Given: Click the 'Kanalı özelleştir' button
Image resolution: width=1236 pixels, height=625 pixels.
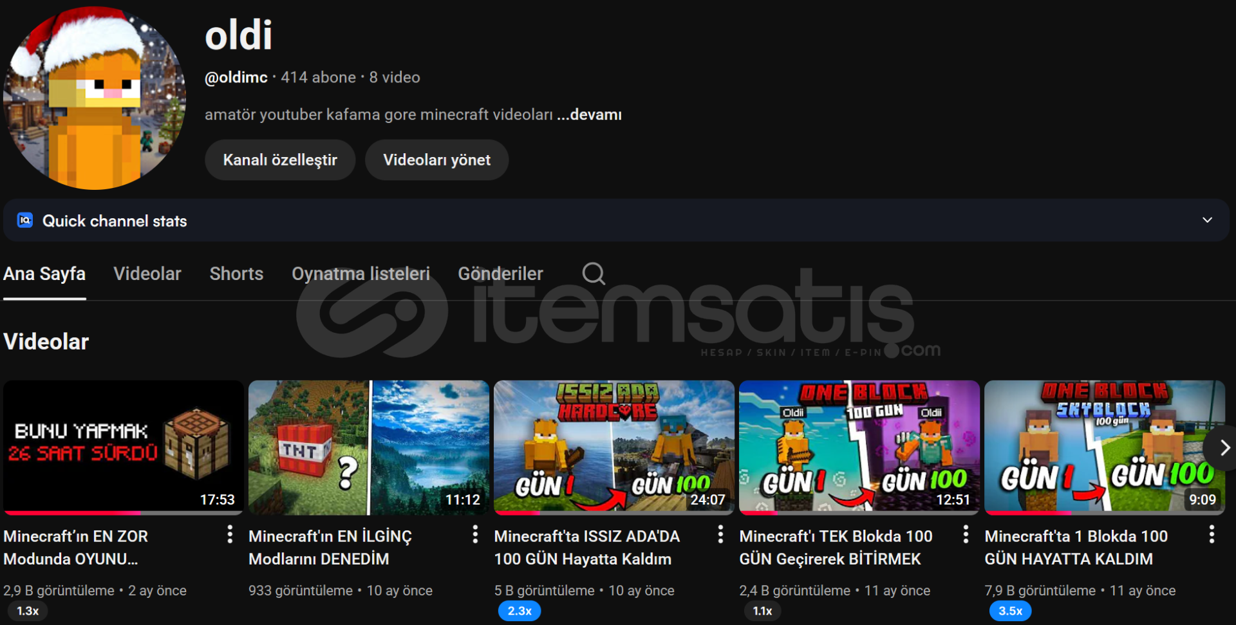Looking at the screenshot, I should pos(280,160).
